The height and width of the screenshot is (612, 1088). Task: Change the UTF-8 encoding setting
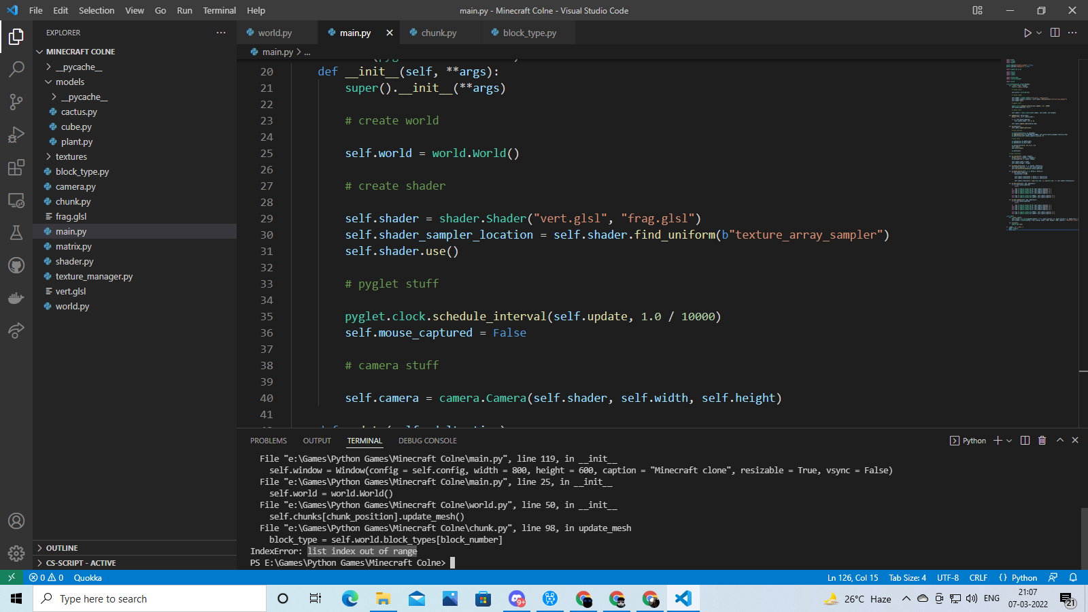pyautogui.click(x=948, y=577)
